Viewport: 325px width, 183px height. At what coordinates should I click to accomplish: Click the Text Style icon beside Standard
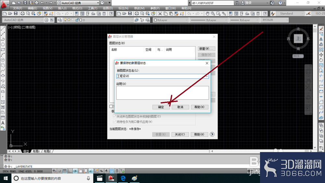click(x=273, y=13)
